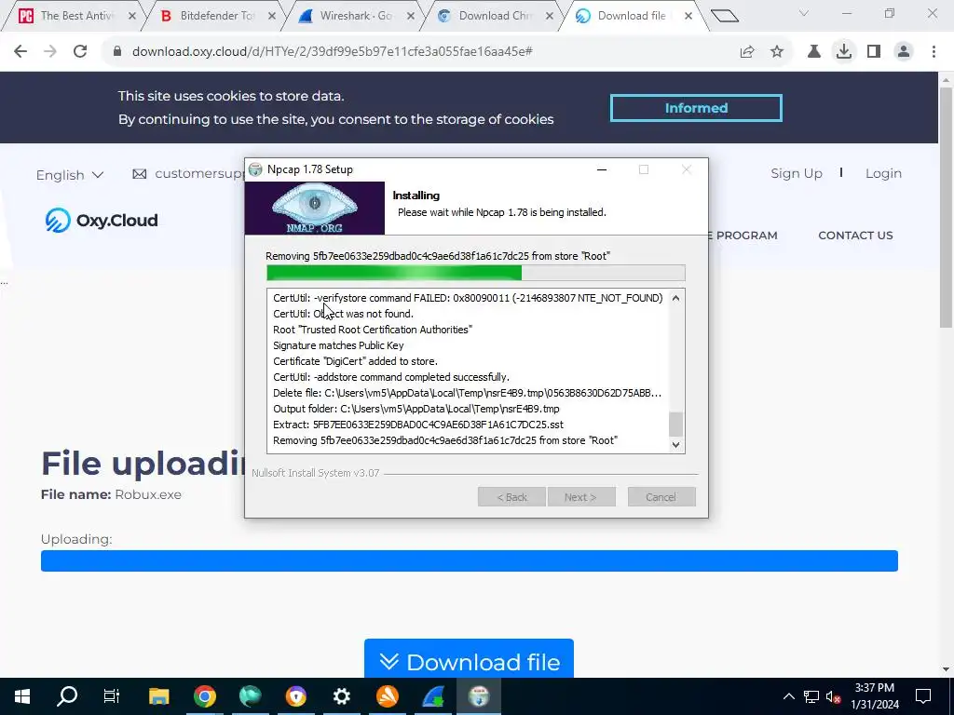Click the Cancel button in Npcap Setup

pyautogui.click(x=661, y=497)
